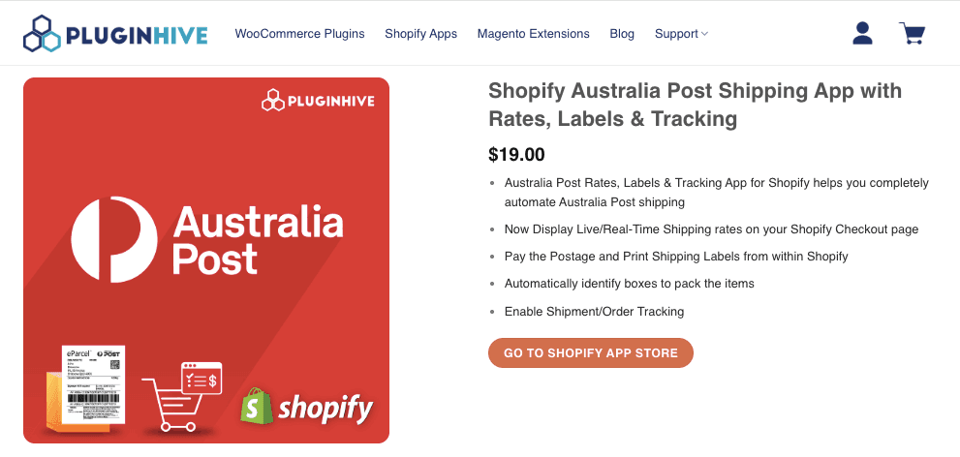Screen dimensions: 960x457
Task: Click Go To Shopify App Store button
Action: [591, 353]
